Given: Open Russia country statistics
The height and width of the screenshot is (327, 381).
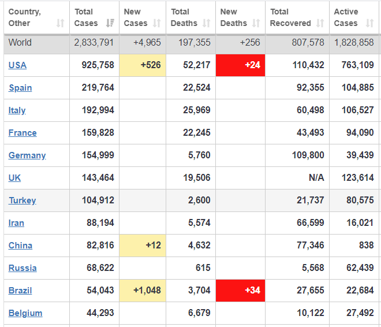Looking at the screenshot, I should tap(23, 268).
